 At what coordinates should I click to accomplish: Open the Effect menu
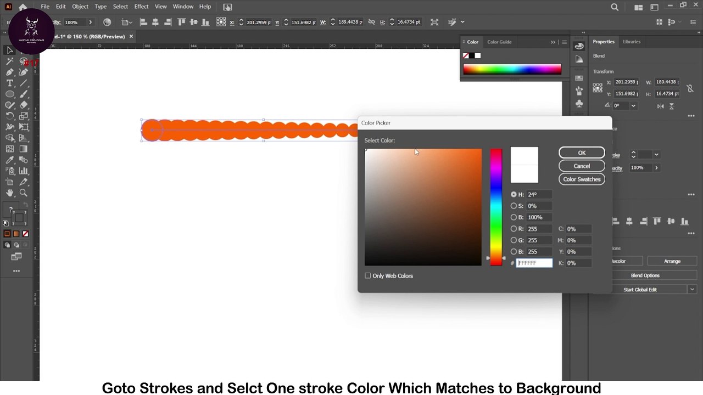141,7
